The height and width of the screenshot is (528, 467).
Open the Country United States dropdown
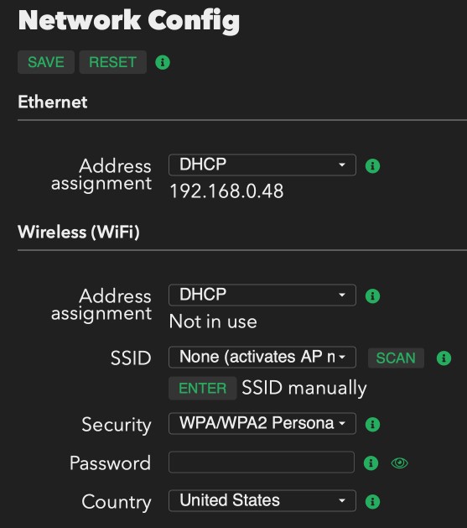262,501
